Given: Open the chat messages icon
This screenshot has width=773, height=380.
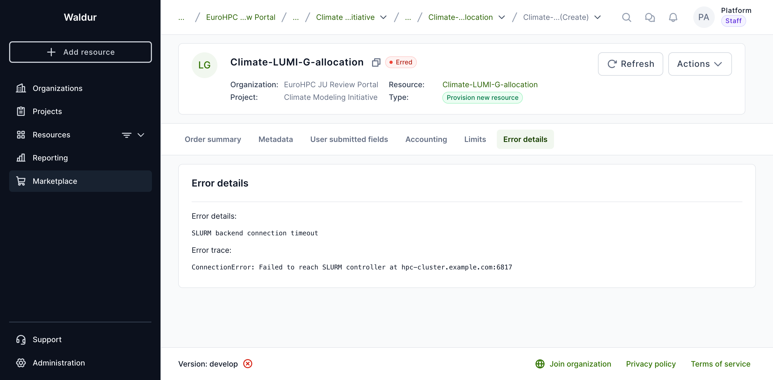Looking at the screenshot, I should pos(650,17).
